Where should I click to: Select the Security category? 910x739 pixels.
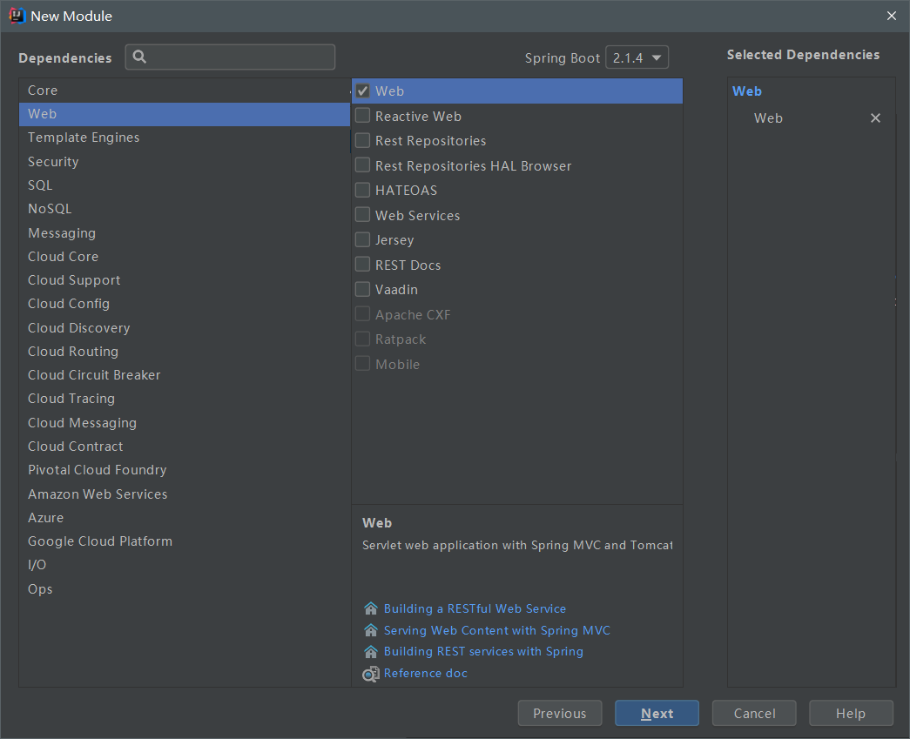53,162
